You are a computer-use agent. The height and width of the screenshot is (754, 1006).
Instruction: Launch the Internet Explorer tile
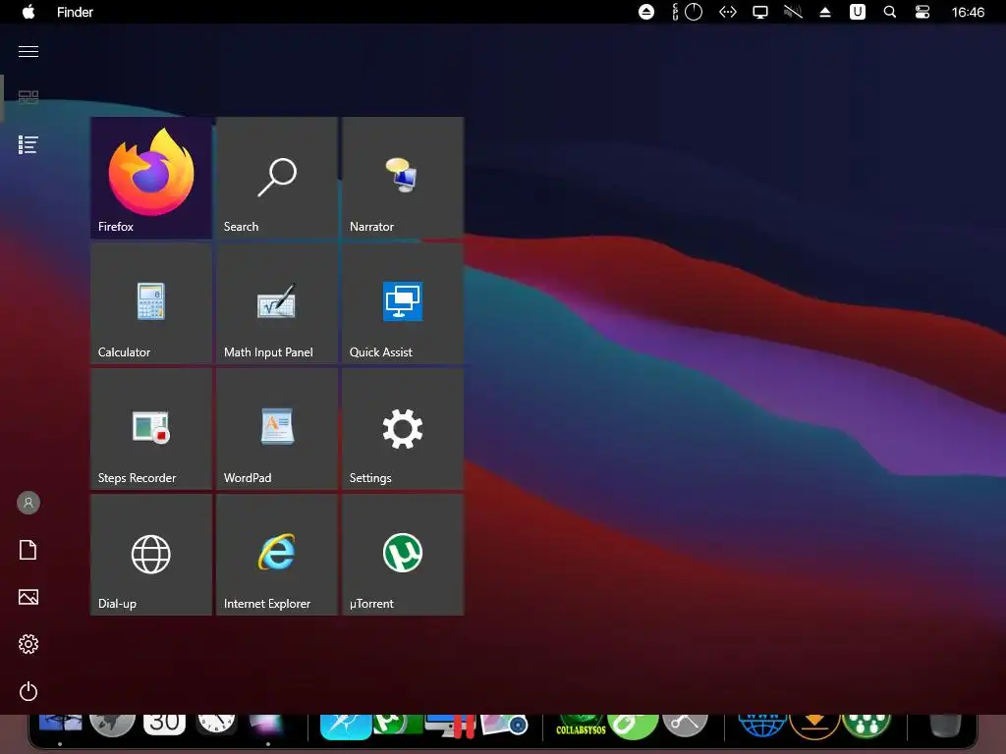click(x=277, y=555)
